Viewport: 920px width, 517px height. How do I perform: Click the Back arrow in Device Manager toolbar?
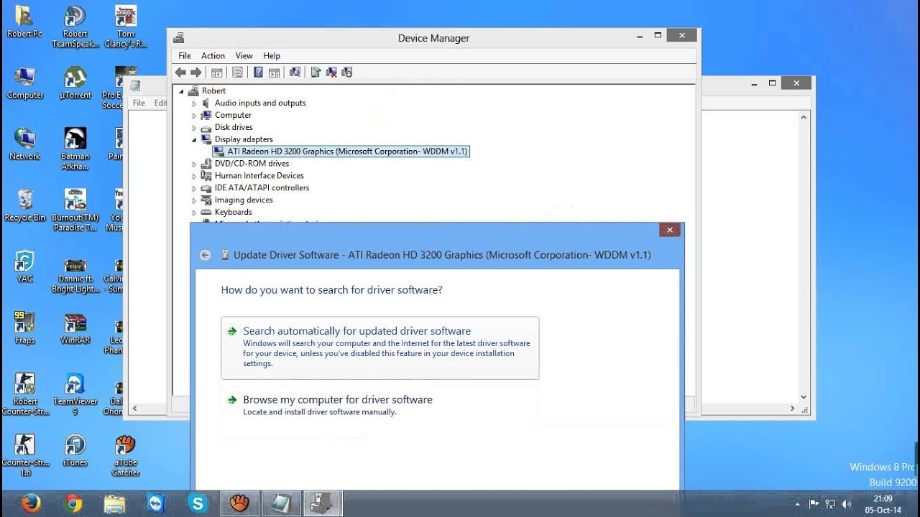[180, 73]
